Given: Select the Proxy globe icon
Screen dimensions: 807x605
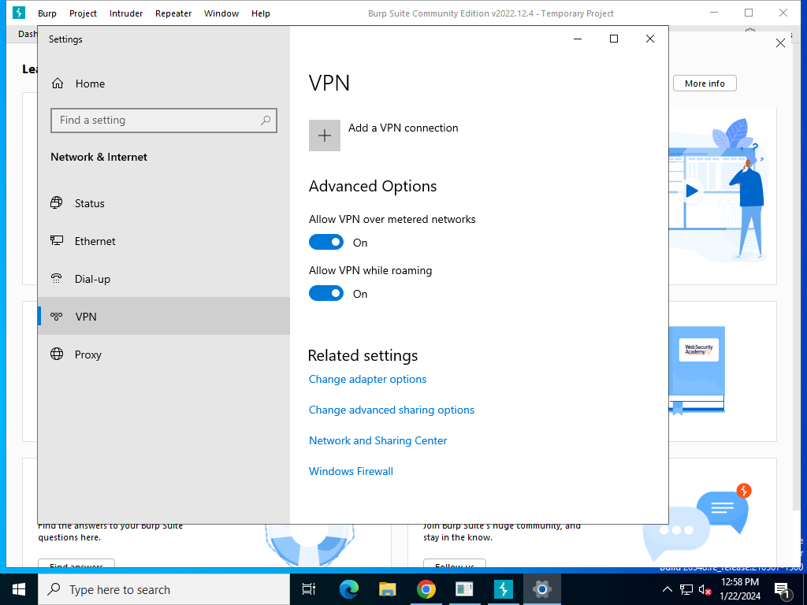Looking at the screenshot, I should point(57,354).
